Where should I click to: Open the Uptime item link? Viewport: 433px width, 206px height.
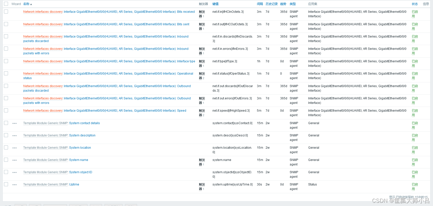74,184
